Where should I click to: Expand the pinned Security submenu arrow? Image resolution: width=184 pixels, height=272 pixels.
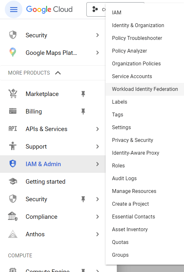pos(98,199)
